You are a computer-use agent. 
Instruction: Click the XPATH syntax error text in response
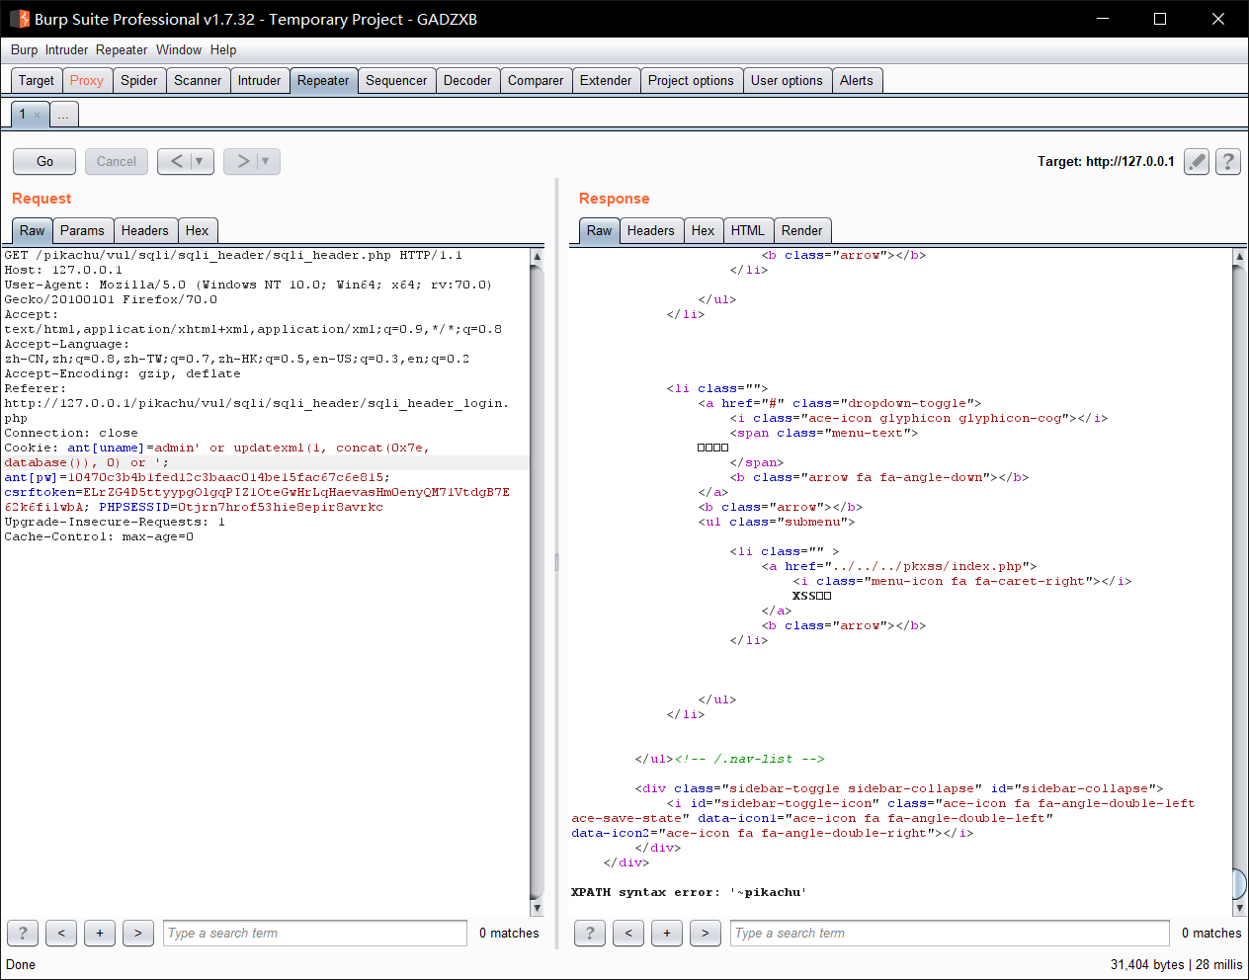coord(689,892)
